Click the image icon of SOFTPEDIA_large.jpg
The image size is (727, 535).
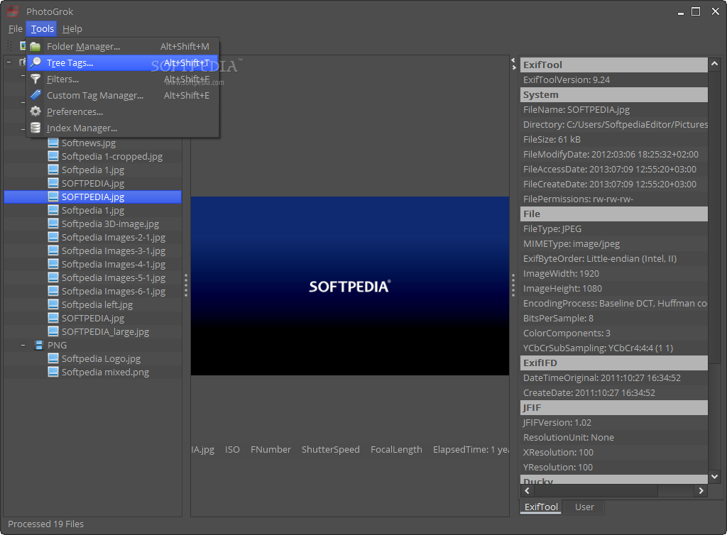tap(53, 331)
